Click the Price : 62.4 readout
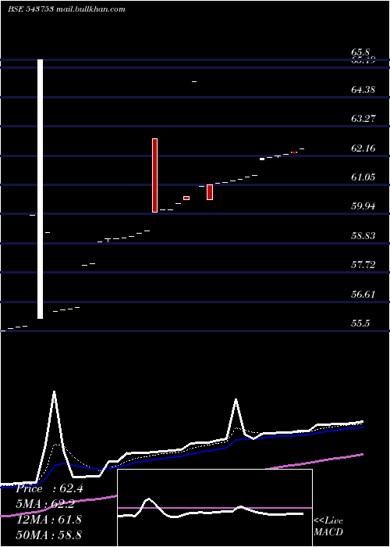This screenshot has width=390, height=547. (49, 488)
